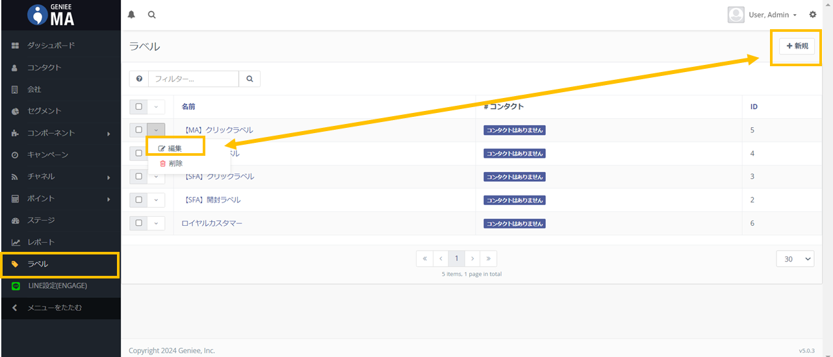Screen dimensions: 833x357
Task: Click the notifications bell icon
Action: point(131,15)
